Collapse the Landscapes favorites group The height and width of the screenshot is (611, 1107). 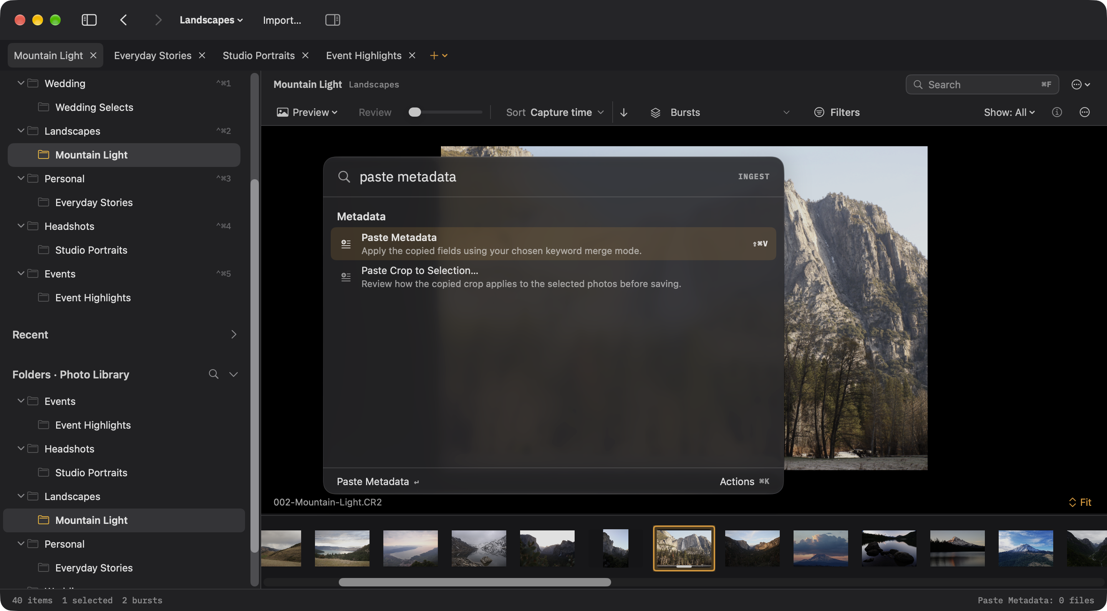pos(21,130)
